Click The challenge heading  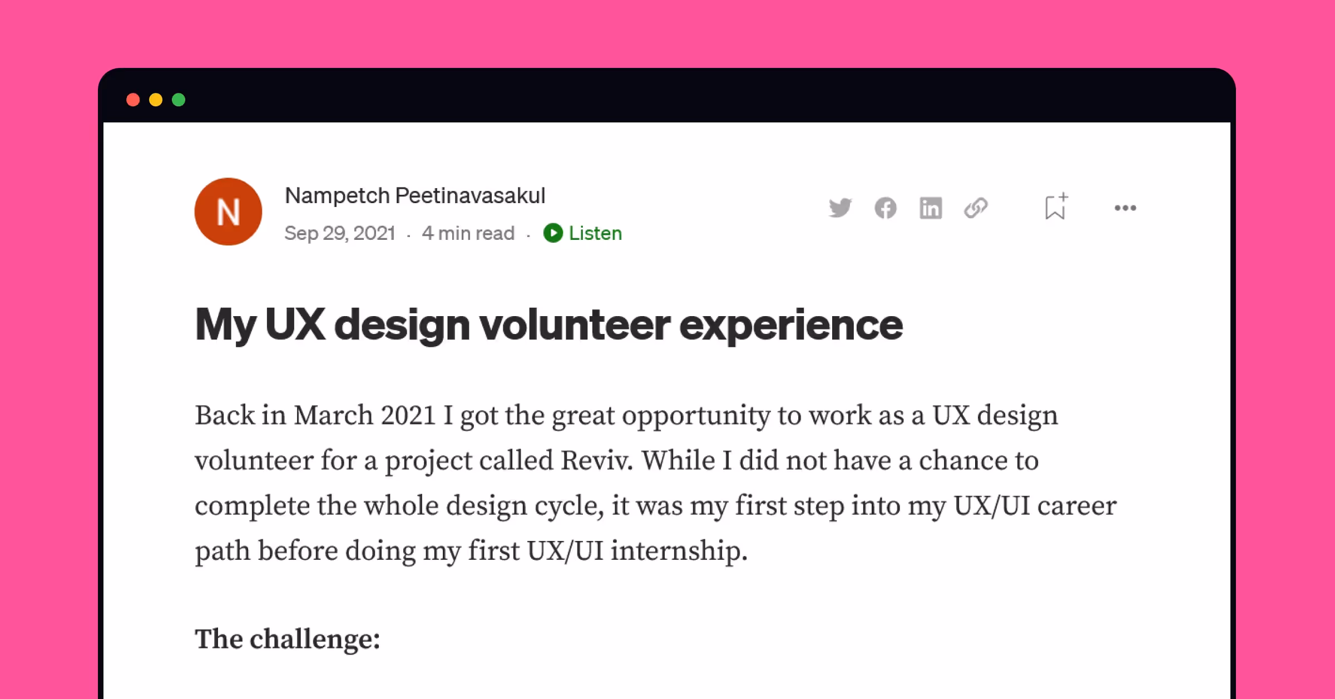pos(287,639)
